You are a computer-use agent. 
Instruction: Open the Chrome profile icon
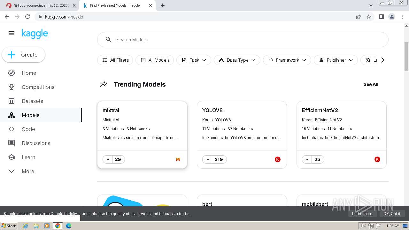(x=391, y=17)
